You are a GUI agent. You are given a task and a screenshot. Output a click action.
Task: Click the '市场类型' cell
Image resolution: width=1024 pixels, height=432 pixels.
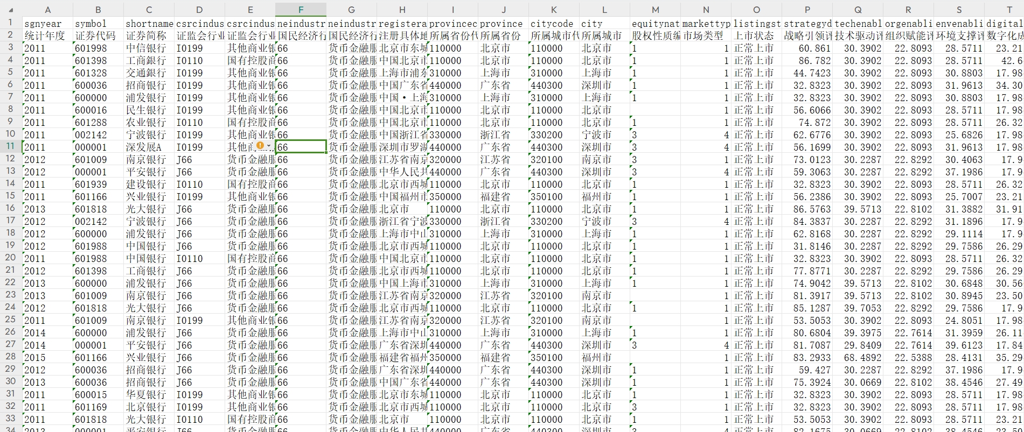point(706,36)
